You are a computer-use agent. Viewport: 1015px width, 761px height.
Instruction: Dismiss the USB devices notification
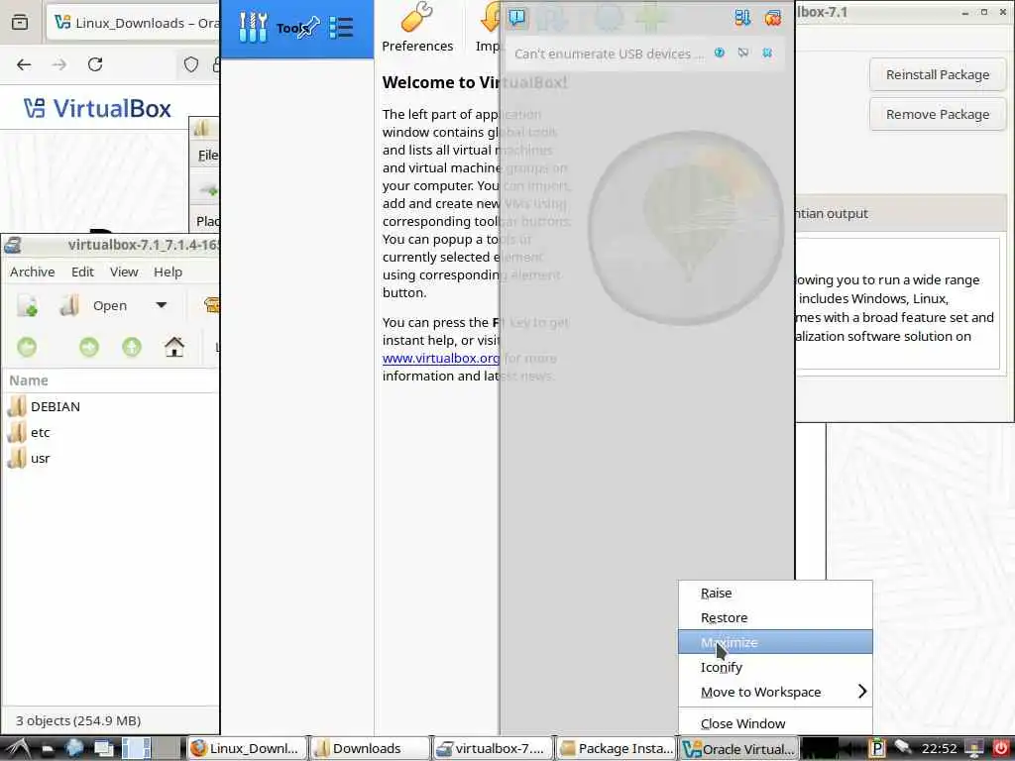tap(767, 54)
